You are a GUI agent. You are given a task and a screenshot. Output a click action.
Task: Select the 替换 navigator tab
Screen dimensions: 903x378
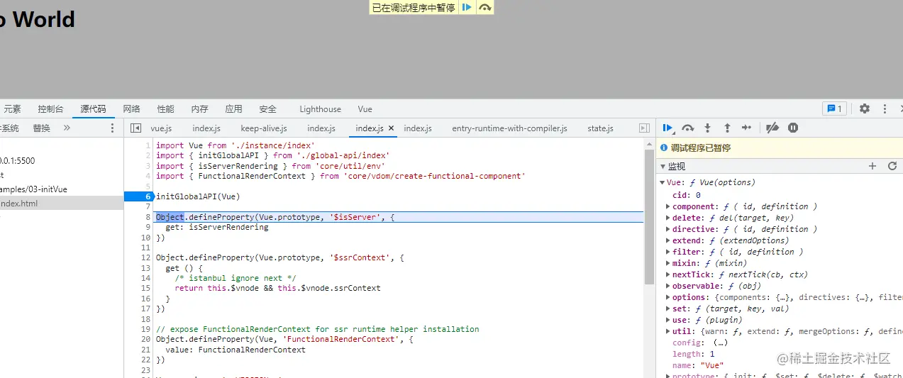tap(41, 128)
